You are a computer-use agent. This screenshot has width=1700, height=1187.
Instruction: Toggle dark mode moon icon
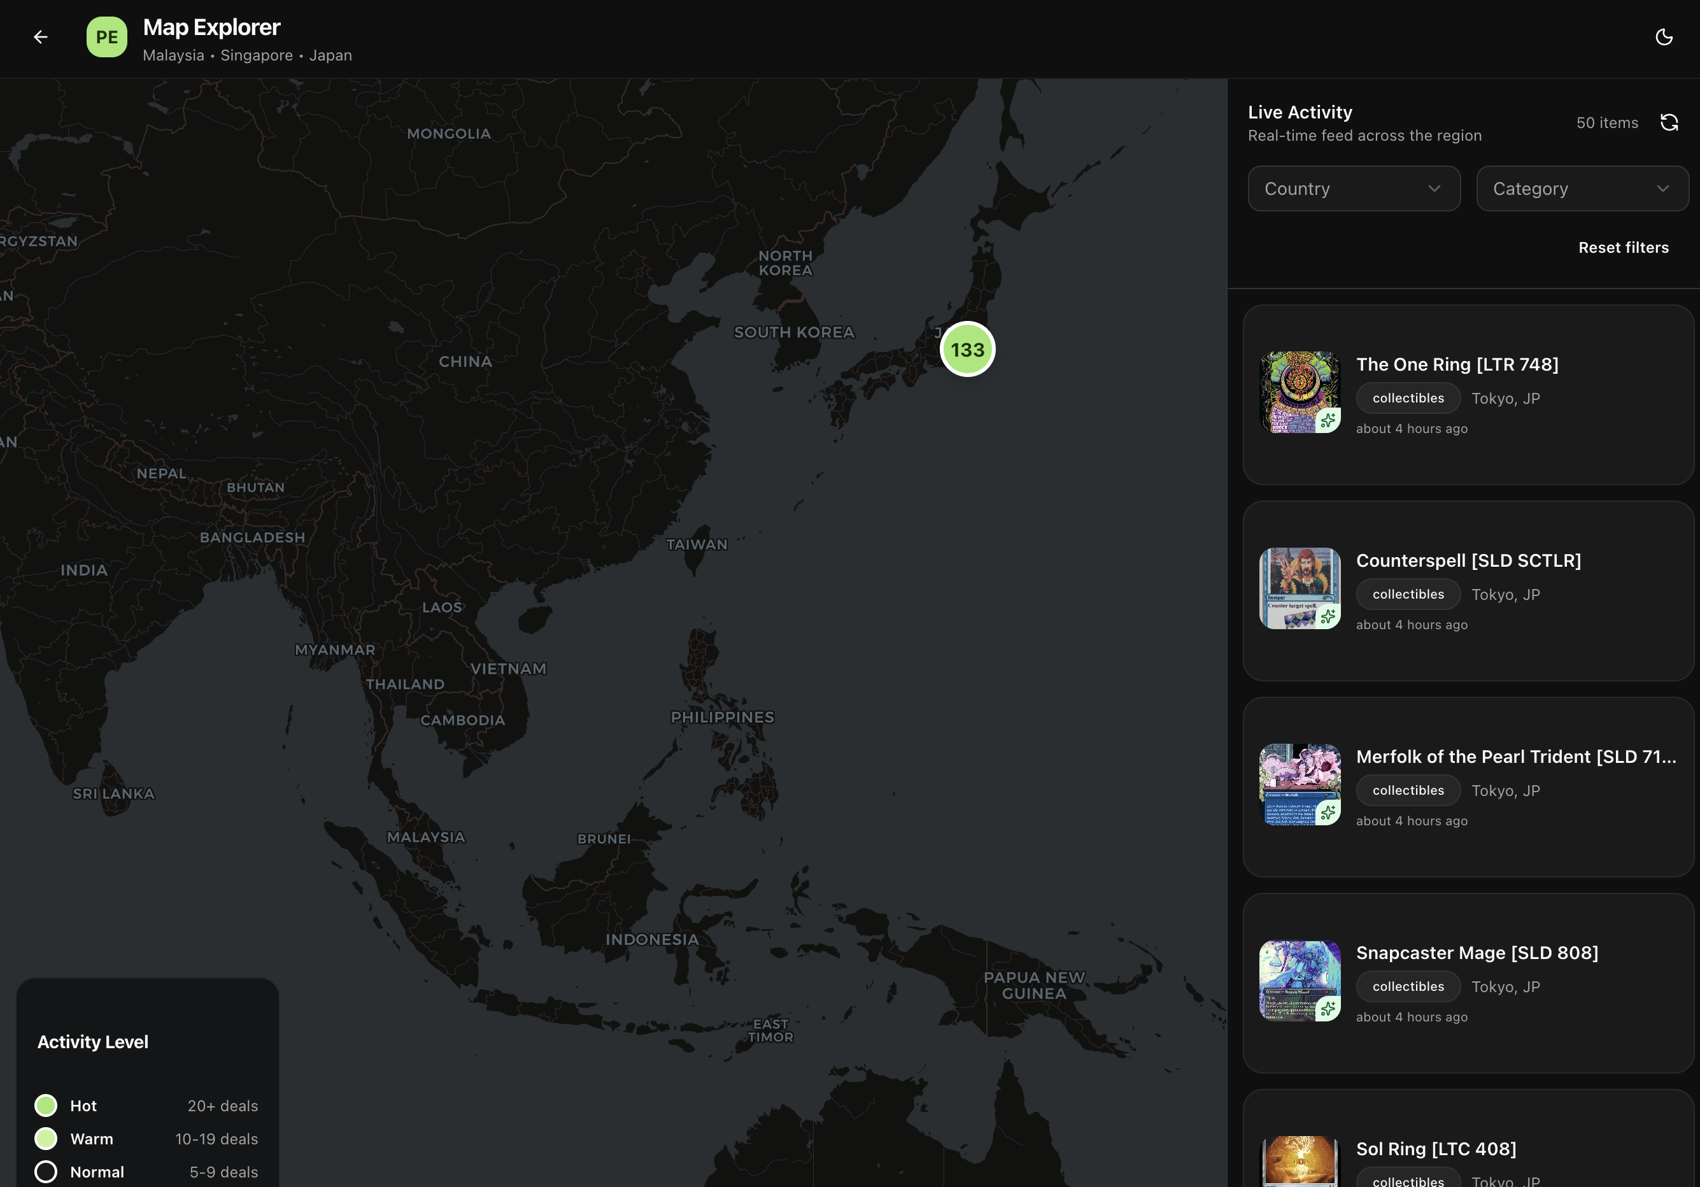pos(1664,37)
